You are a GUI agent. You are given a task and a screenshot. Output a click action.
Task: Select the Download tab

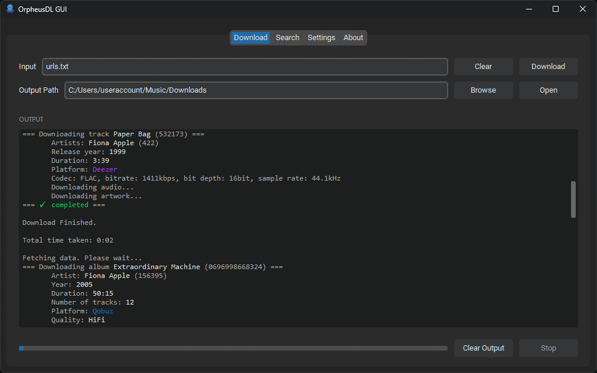point(250,37)
